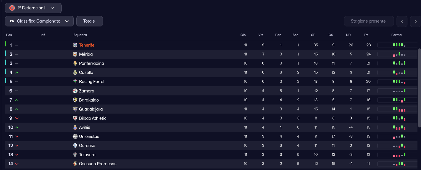Click the Castilla club crest icon
The width and height of the screenshot is (421, 170).
(x=75, y=73)
